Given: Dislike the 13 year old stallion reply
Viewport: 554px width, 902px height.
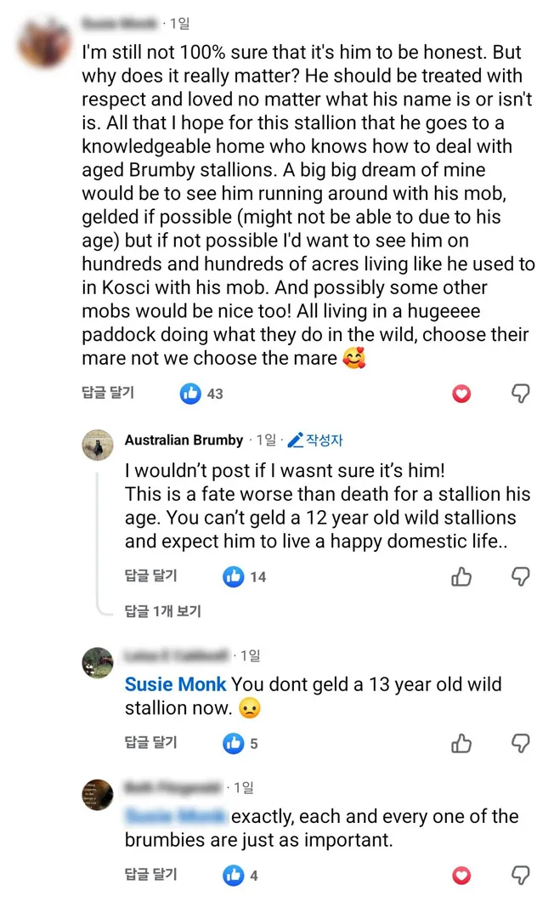Looking at the screenshot, I should coord(521,743).
